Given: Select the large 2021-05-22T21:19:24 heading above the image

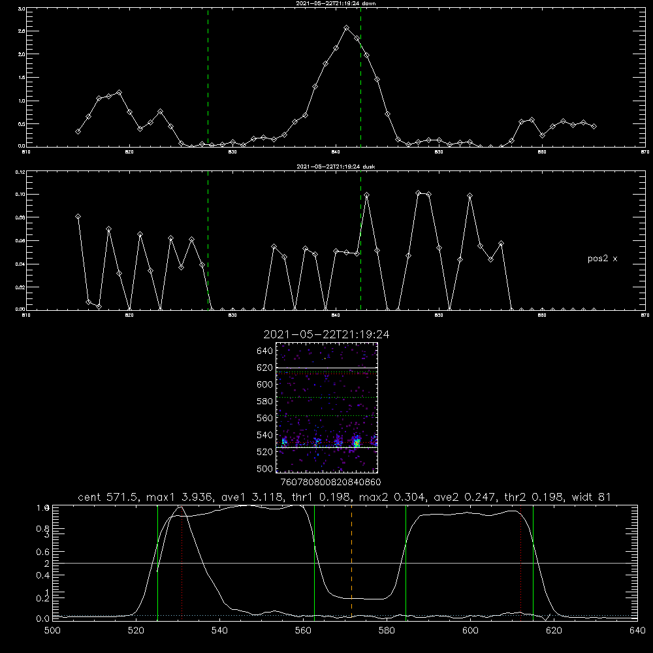Looking at the screenshot, I should point(326,334).
